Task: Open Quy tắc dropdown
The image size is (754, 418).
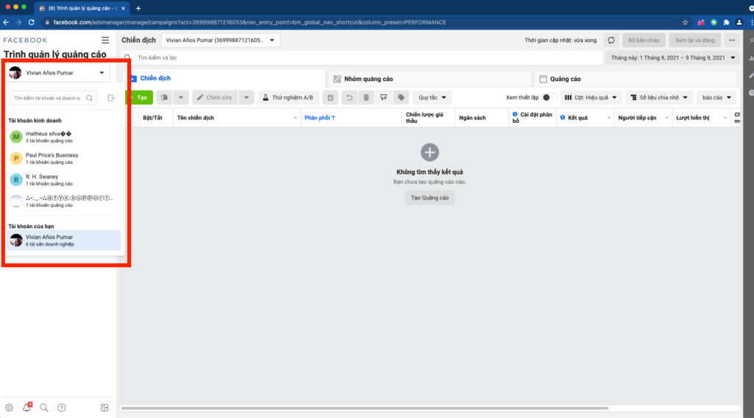Action: [431, 98]
